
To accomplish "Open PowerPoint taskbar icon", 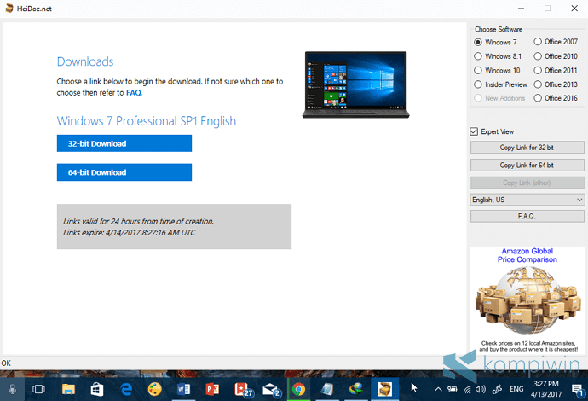I will (x=212, y=389).
